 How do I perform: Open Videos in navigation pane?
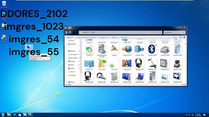coord(71,68)
